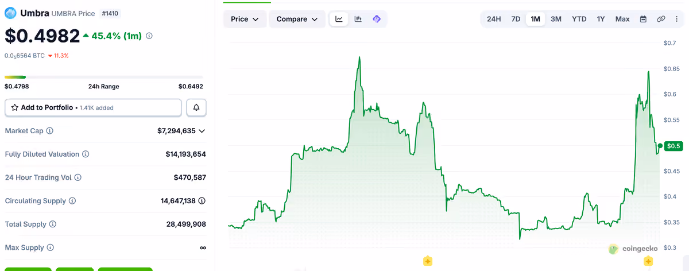Click the $0.6492 range high value
689x271 pixels.
click(x=191, y=87)
